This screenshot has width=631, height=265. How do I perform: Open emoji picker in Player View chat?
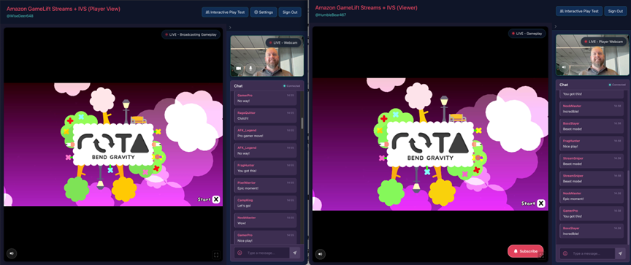(240, 253)
